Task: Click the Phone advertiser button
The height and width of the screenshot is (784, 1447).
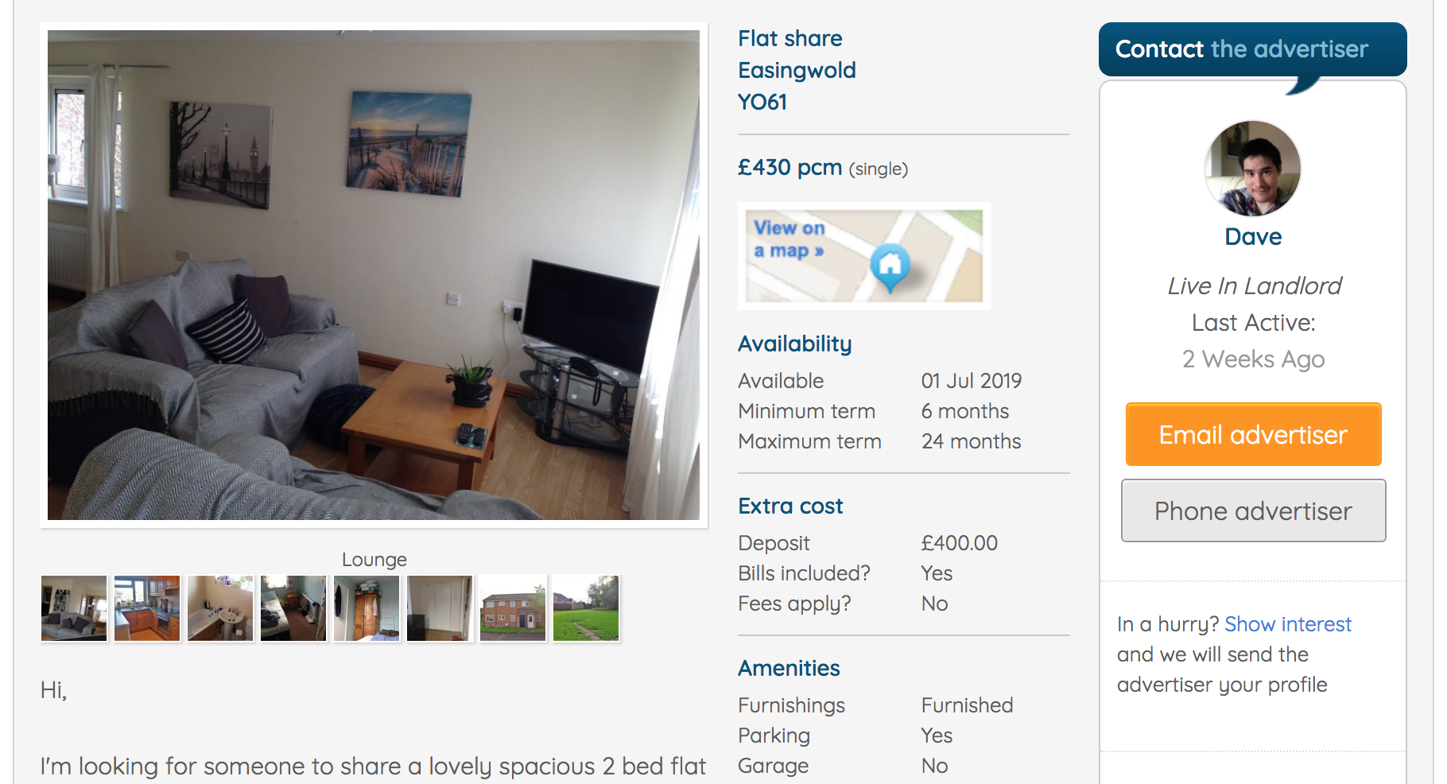Action: (x=1253, y=510)
